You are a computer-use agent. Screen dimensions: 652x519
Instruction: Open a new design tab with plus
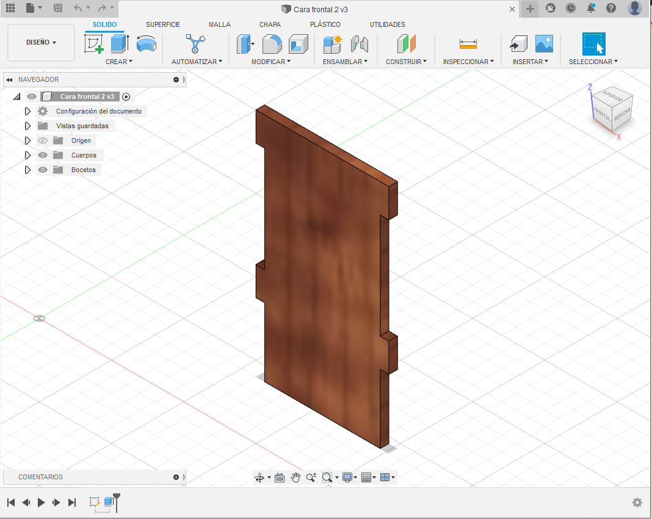(530, 9)
